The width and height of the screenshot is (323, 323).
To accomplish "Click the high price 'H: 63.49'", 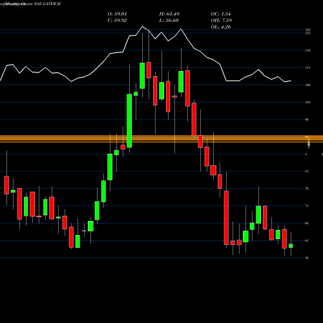I will pos(169,14).
